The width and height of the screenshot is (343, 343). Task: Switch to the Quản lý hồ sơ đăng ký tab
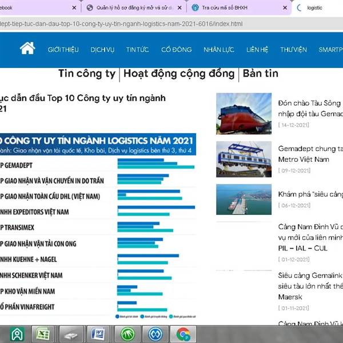click(x=134, y=7)
